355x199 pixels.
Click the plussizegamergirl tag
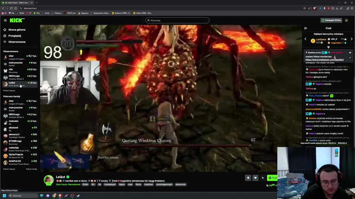point(164,184)
